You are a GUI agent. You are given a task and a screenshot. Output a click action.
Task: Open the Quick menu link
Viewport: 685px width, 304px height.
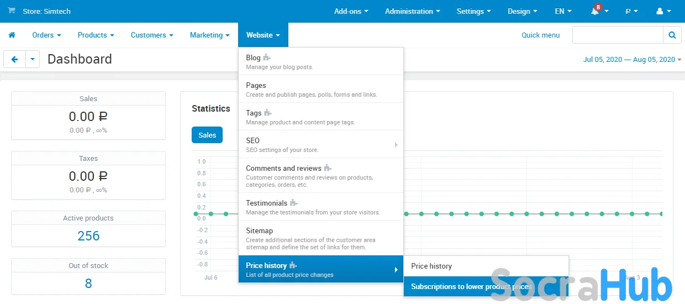(x=540, y=35)
